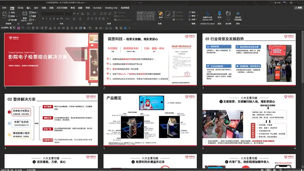Viewport: 304px width, 171px height.
Task: Click the Align Left paragraph icon
Action: [89, 19]
